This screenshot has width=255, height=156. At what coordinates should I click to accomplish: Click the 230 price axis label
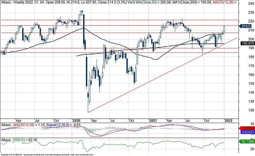[251, 13]
